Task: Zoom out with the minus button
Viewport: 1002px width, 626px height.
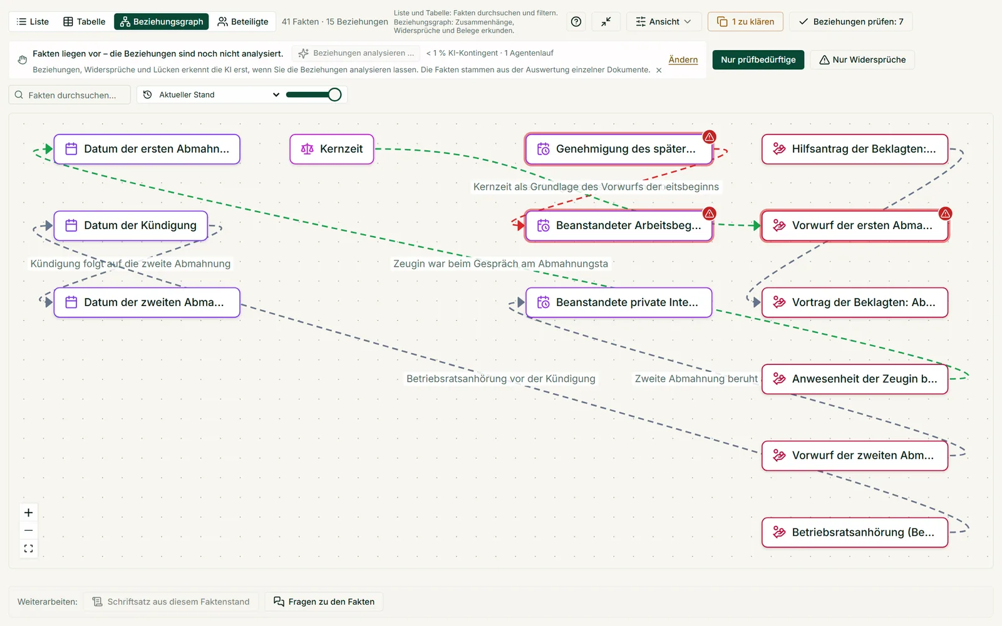Action: 28,530
